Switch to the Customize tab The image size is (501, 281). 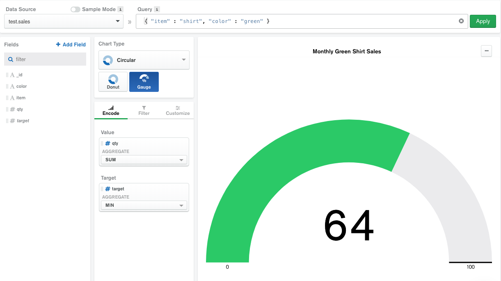(178, 110)
